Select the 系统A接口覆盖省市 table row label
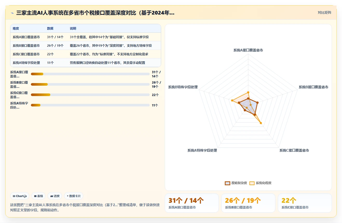 tap(26, 37)
